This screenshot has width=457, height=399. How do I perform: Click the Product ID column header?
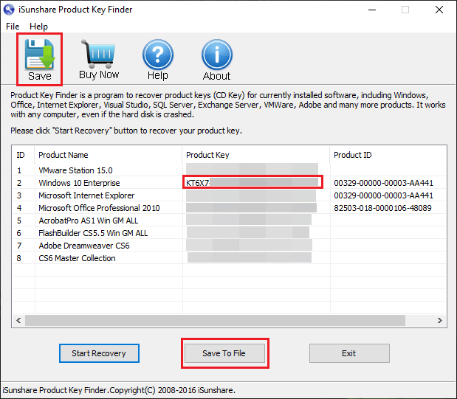pyautogui.click(x=388, y=155)
